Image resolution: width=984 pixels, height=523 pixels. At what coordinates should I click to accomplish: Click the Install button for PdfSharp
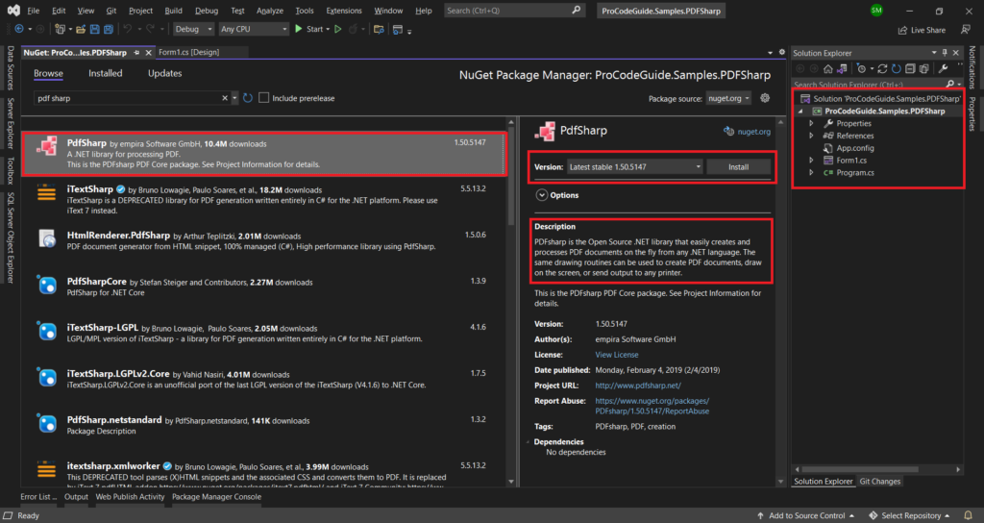[x=739, y=167]
